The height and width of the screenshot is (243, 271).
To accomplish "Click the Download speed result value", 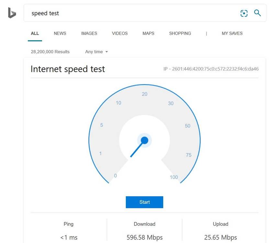I will click(144, 237).
